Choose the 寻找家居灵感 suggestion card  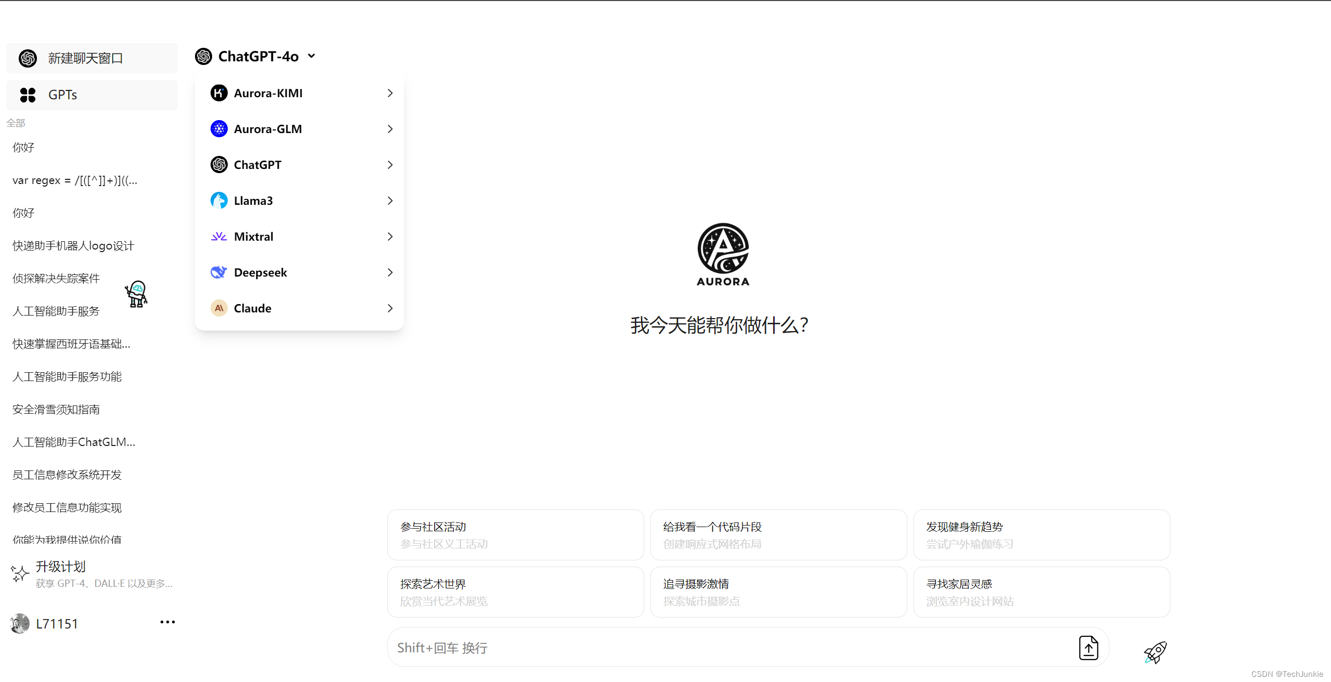pos(1041,592)
